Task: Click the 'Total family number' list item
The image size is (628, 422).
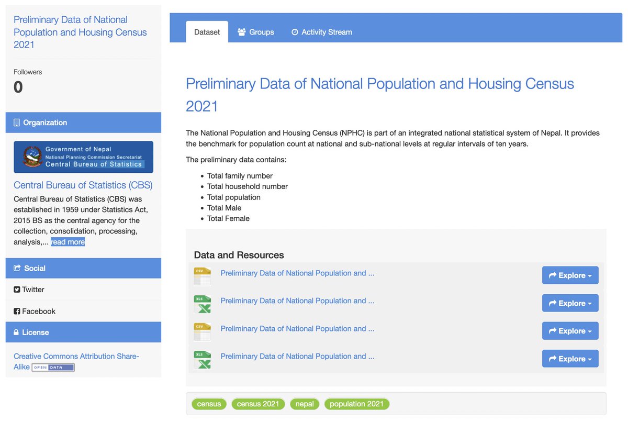Action: click(240, 176)
